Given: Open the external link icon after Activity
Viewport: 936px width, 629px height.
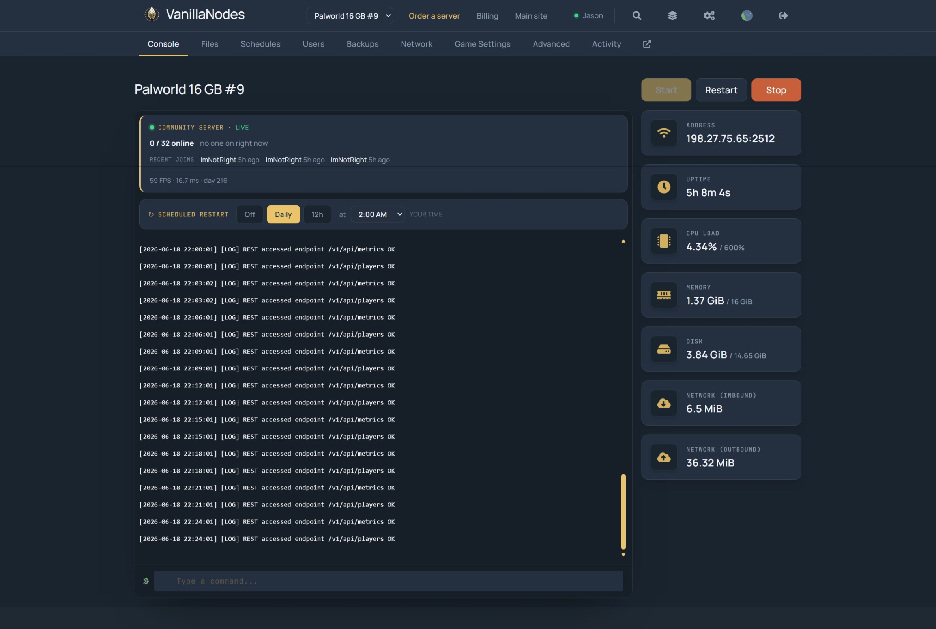Looking at the screenshot, I should point(646,44).
